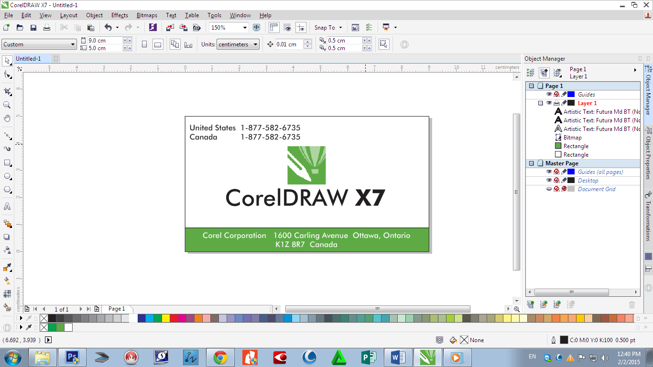Select the Shape tool

pos(7,75)
